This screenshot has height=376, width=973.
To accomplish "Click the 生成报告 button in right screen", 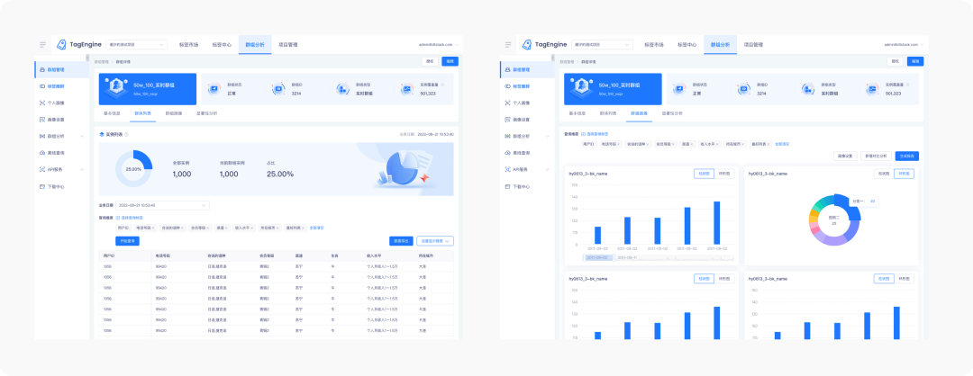I will click(906, 157).
